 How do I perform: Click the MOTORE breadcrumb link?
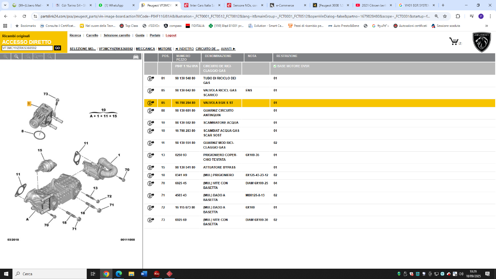click(165, 49)
